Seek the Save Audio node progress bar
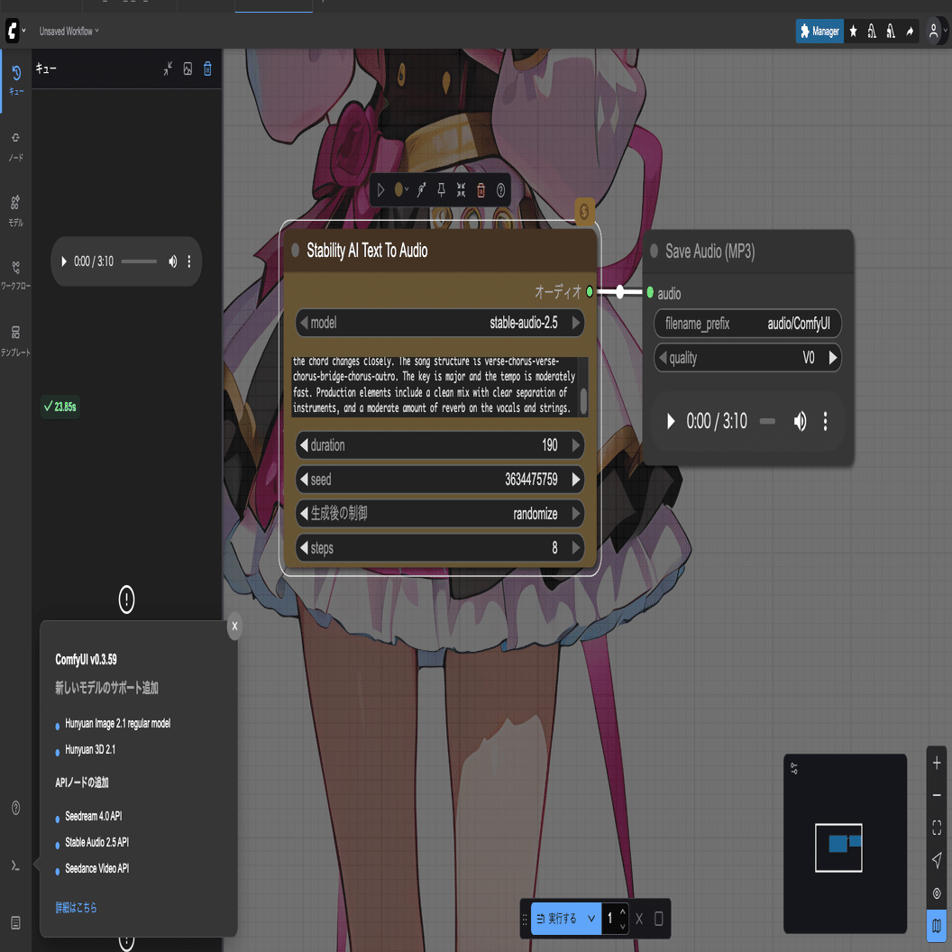The width and height of the screenshot is (952, 952). click(767, 421)
